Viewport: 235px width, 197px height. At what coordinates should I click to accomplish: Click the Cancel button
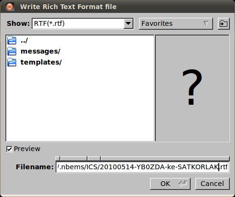tap(212, 184)
